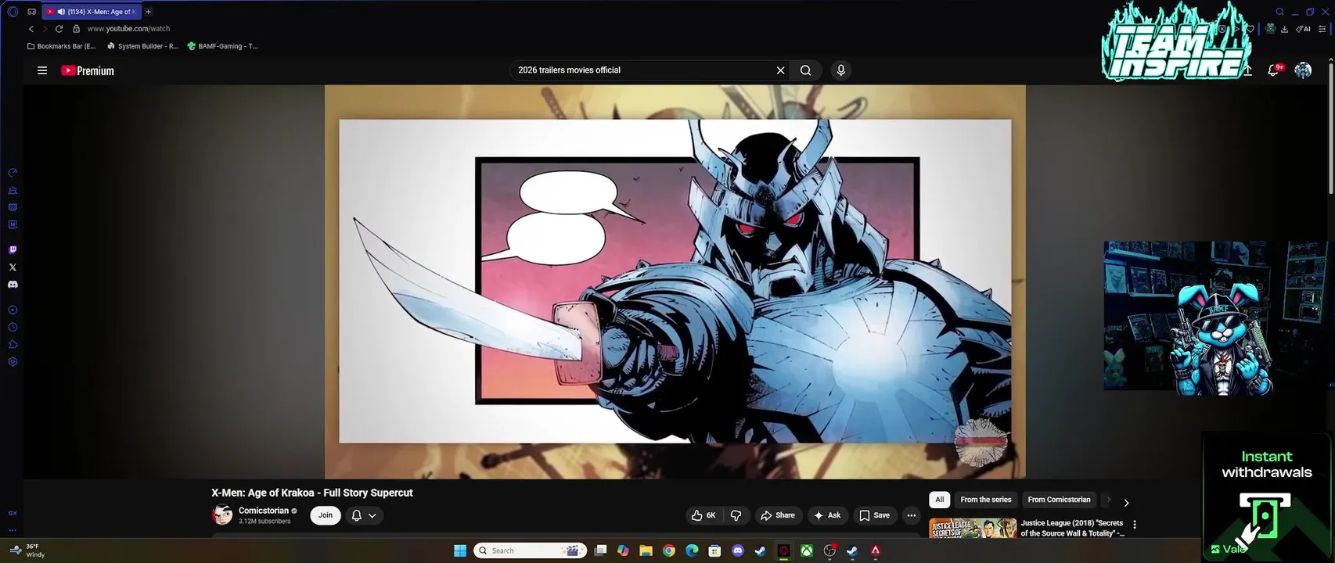Reload the YouTube page
Screen dimensions: 1335x563
point(59,29)
